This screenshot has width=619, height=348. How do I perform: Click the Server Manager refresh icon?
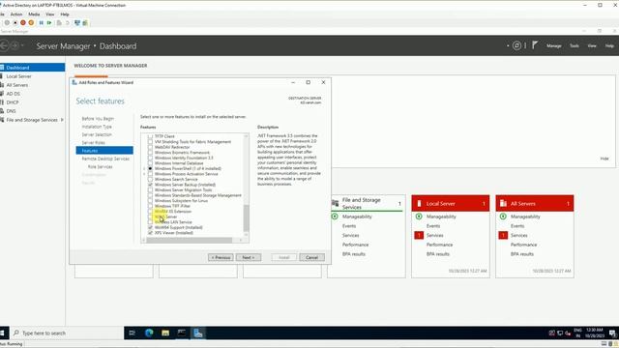(x=516, y=45)
